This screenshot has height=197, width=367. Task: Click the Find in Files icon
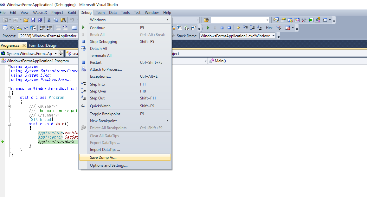[x=206, y=20]
